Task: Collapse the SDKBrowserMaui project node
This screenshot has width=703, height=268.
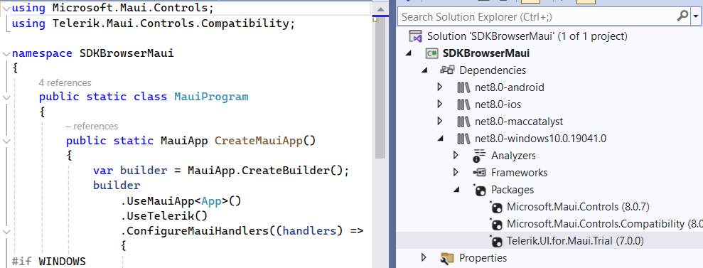Action: (x=409, y=53)
